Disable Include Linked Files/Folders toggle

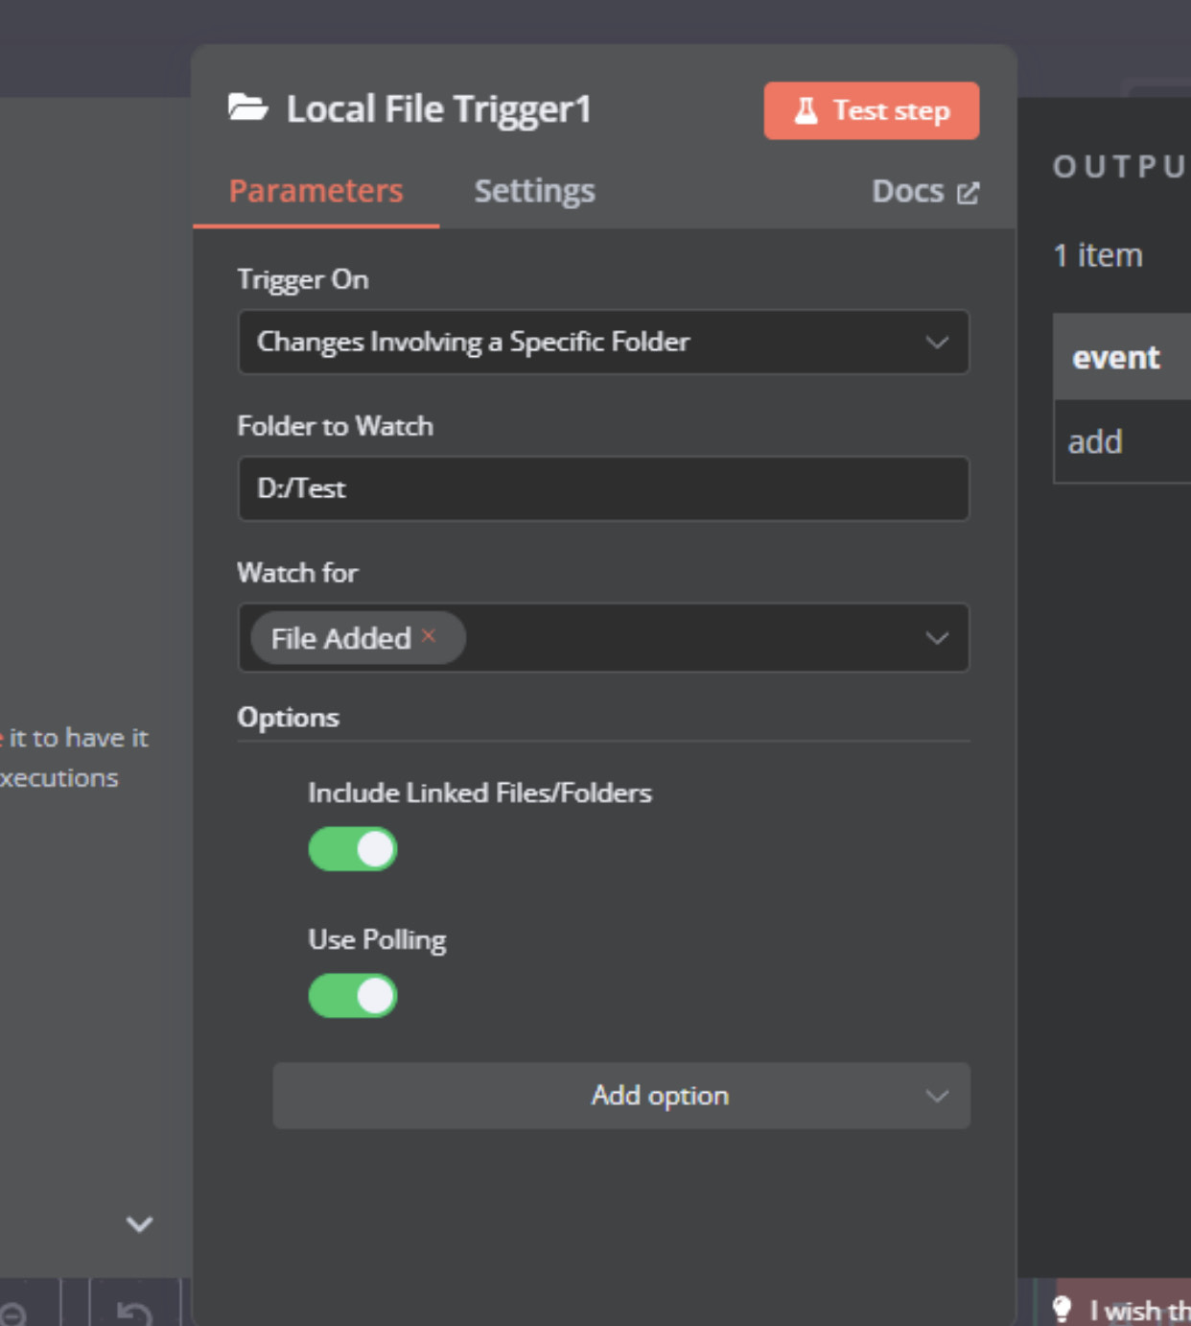click(353, 849)
